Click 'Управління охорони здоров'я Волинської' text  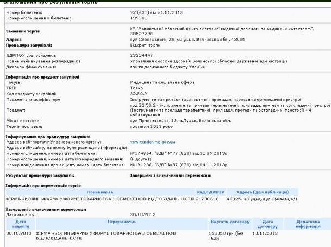[x=173, y=61]
